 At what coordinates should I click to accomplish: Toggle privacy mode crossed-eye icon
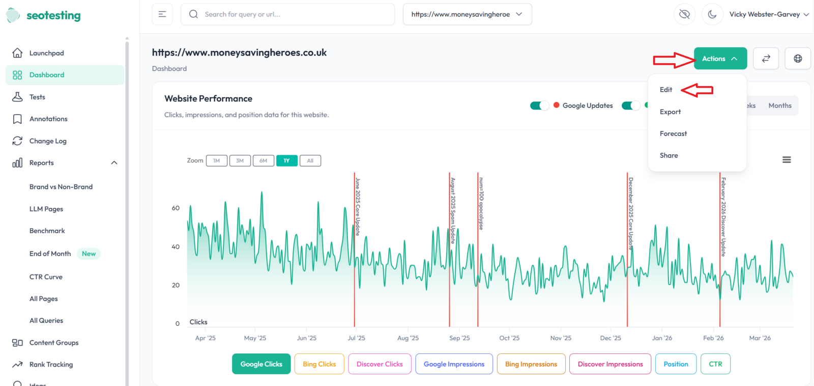pyautogui.click(x=685, y=14)
